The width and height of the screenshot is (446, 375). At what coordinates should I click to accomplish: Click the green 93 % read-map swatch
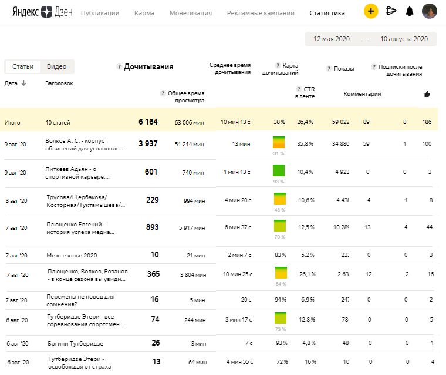pos(279,170)
